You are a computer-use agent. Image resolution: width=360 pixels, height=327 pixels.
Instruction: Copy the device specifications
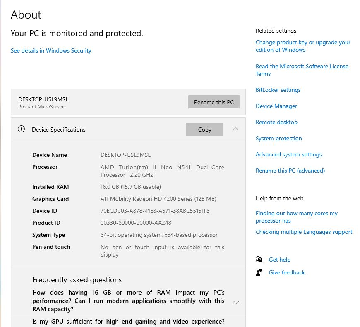204,130
